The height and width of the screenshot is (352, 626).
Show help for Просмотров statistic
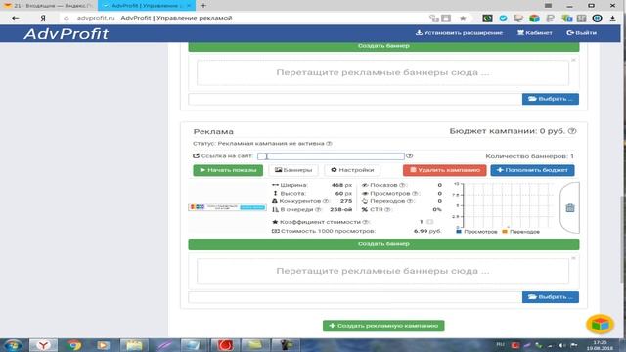pos(415,194)
